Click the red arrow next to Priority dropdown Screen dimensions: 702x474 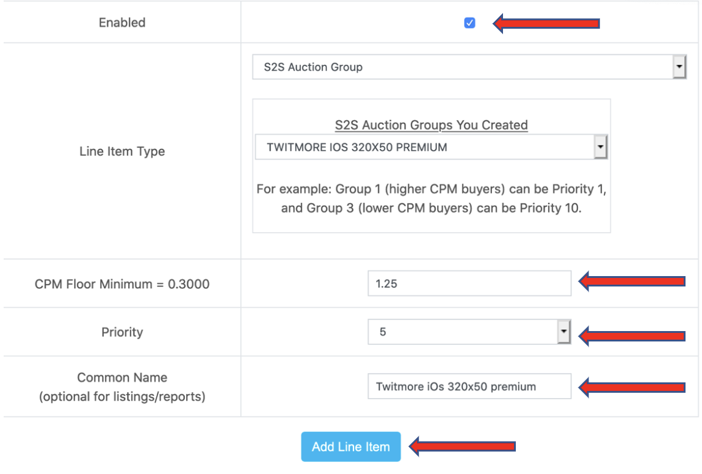click(x=631, y=335)
